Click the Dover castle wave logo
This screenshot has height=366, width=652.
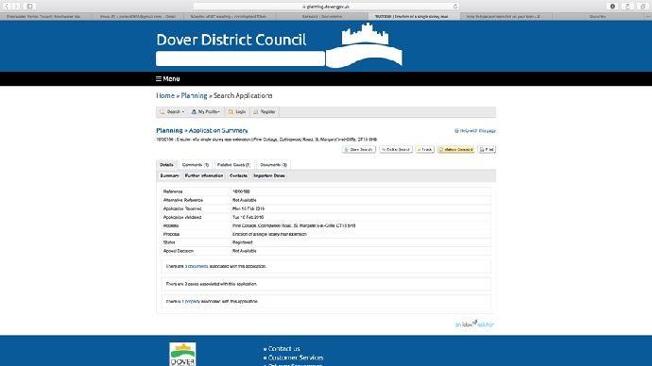364,45
